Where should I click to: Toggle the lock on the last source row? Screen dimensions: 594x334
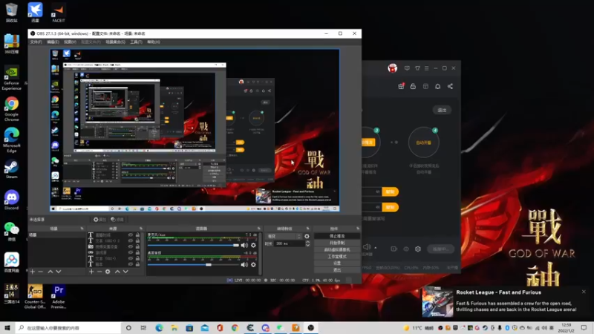(x=137, y=264)
